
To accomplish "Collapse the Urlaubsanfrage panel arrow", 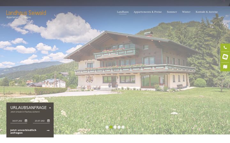I will (50, 108).
